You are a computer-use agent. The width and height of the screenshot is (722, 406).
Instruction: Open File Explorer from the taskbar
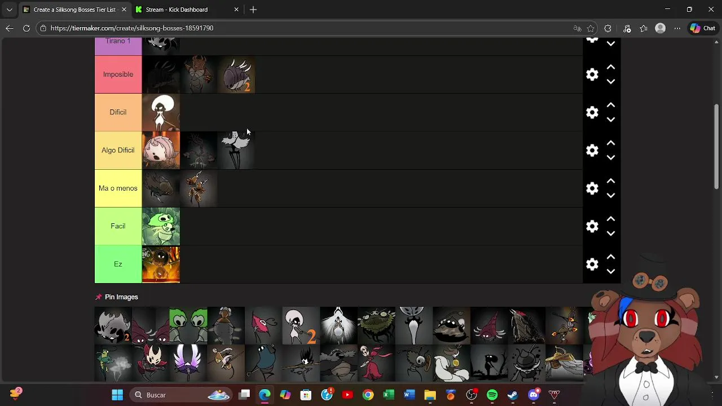pos(430,395)
